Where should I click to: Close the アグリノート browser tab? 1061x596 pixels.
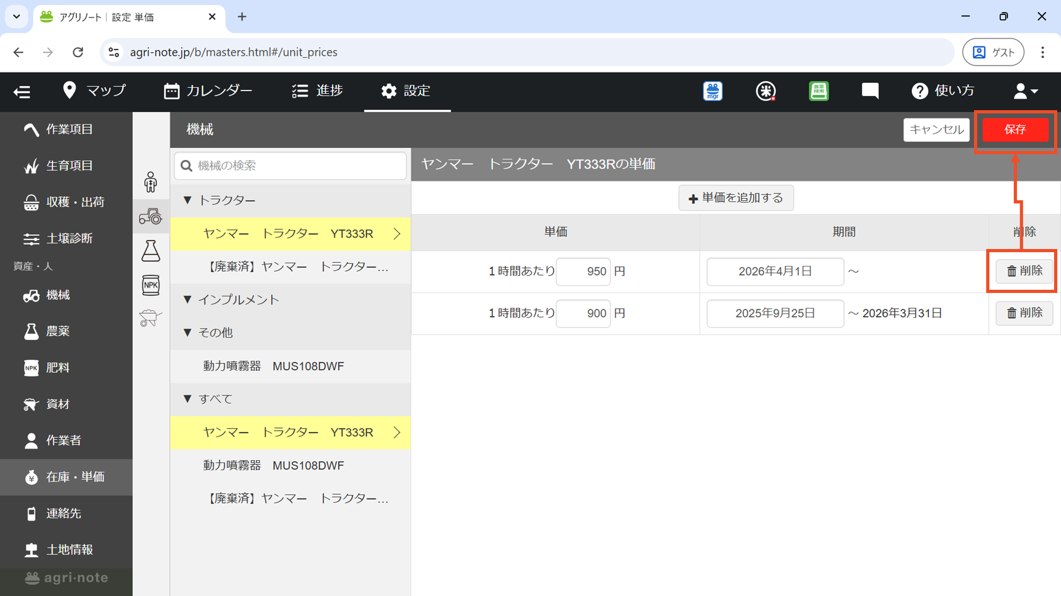pyautogui.click(x=212, y=17)
